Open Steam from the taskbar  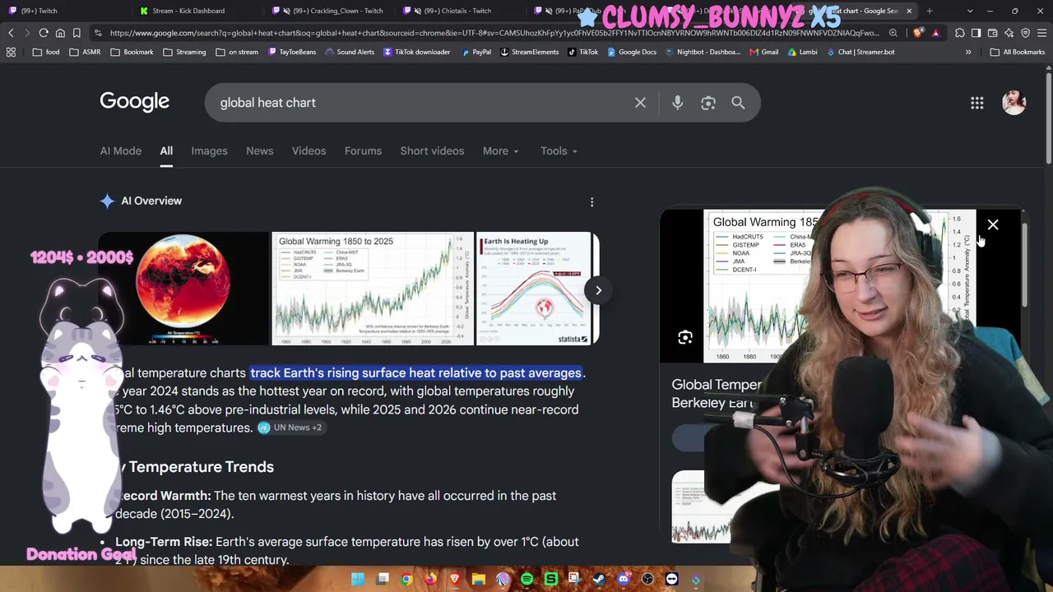[x=599, y=580]
